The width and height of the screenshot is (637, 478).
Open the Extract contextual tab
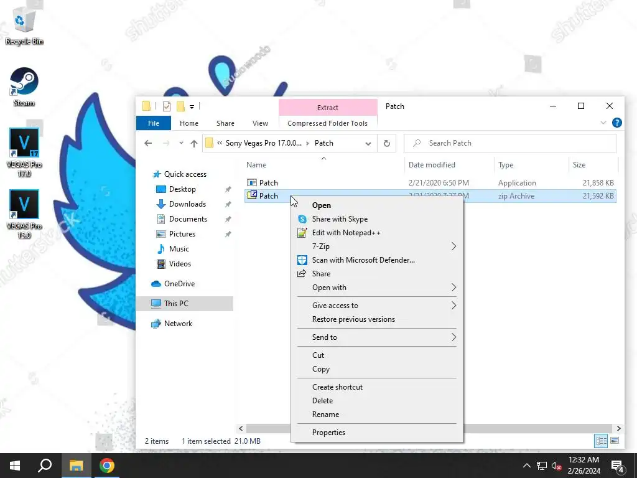click(328, 107)
